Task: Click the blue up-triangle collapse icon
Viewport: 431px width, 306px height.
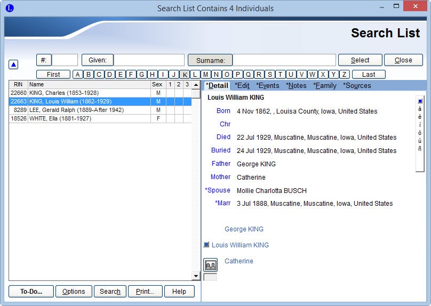Action: click(13, 65)
